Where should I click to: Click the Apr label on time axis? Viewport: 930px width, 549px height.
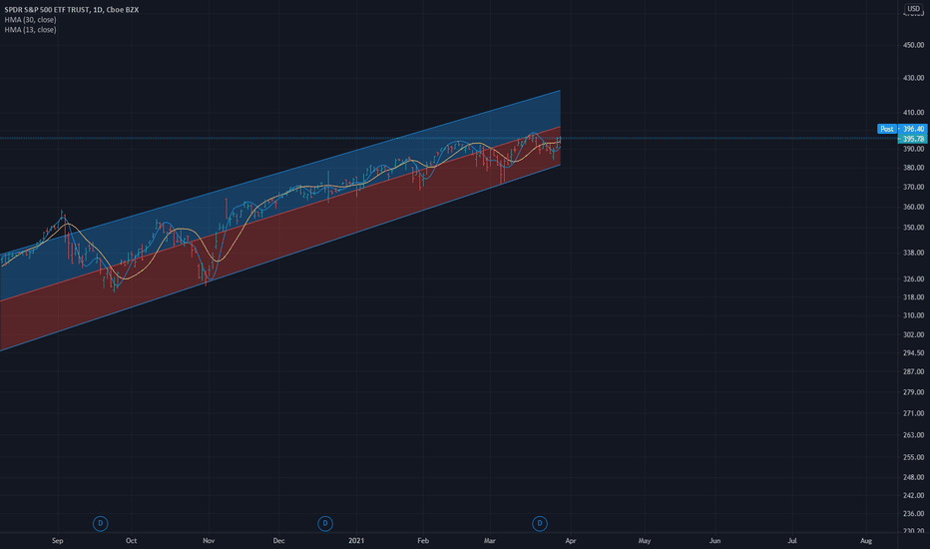point(571,541)
